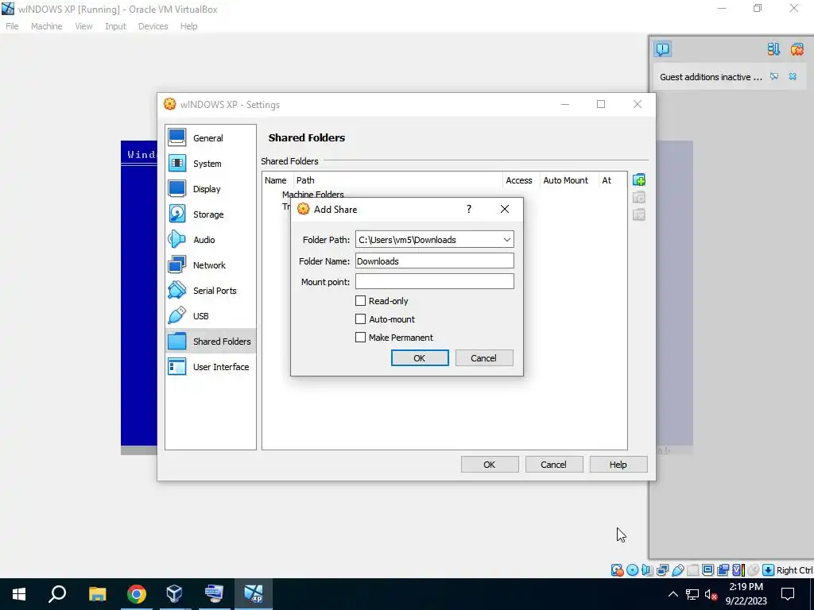Enable Auto-mount checkbox
This screenshot has width=814, height=610.
tap(360, 319)
